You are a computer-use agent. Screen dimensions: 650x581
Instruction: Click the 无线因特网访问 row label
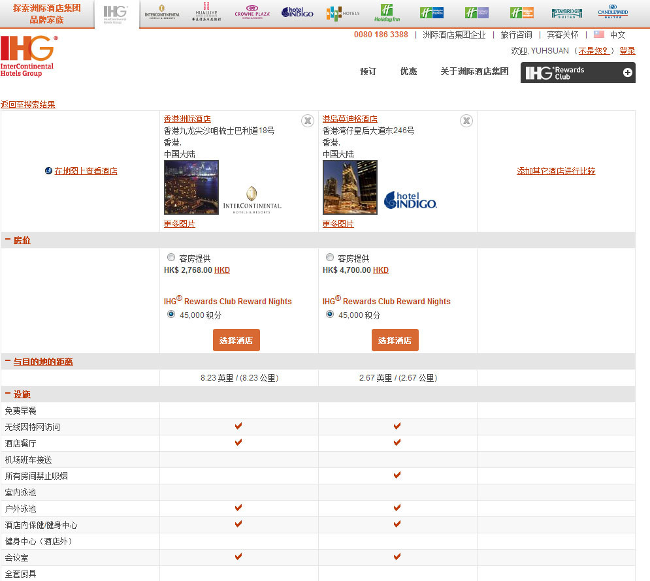(32, 427)
